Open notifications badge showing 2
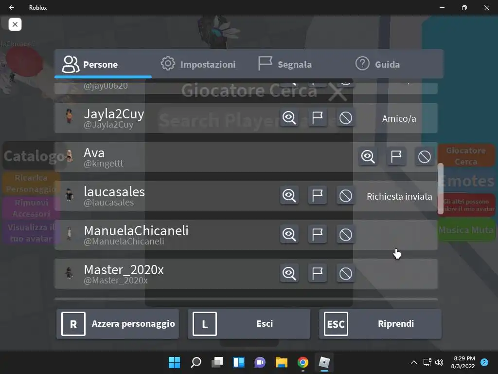The height and width of the screenshot is (374, 498). pyautogui.click(x=484, y=362)
